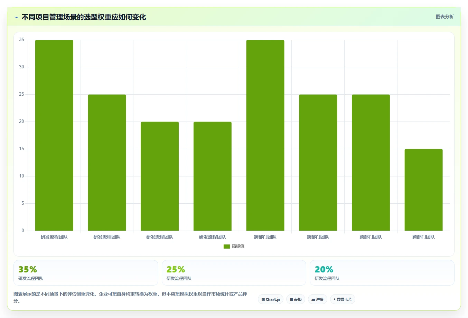Click the 图表分析 label in header
This screenshot has height=318, width=468.
(444, 17)
